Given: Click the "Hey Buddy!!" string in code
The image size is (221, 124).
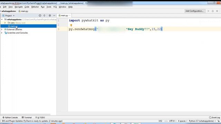Looking at the screenshot, I should click(x=138, y=29).
